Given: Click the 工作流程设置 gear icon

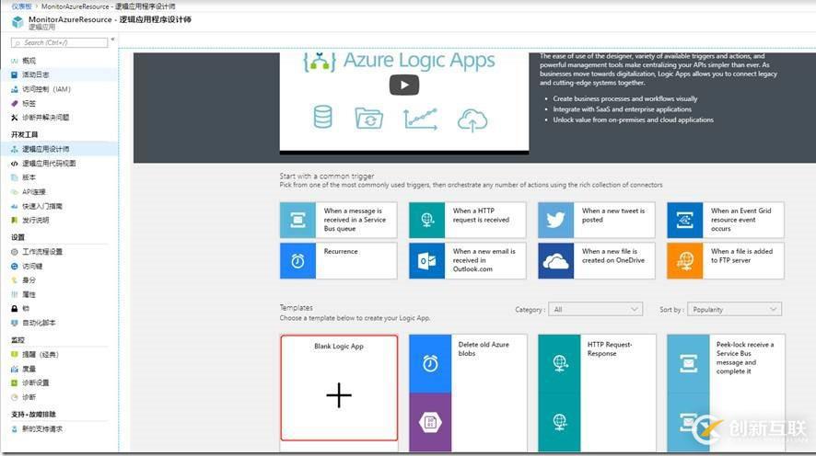Looking at the screenshot, I should click(14, 252).
